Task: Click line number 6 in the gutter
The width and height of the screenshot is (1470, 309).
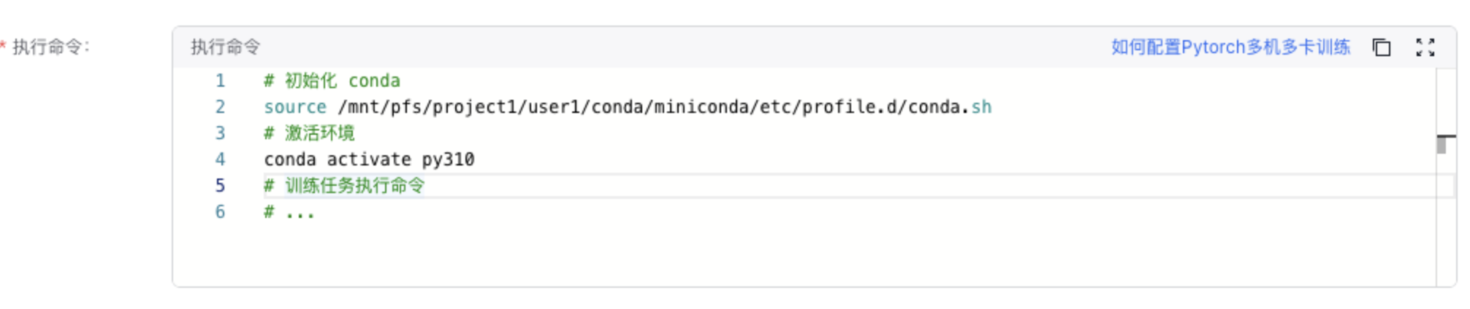Action: (x=220, y=212)
